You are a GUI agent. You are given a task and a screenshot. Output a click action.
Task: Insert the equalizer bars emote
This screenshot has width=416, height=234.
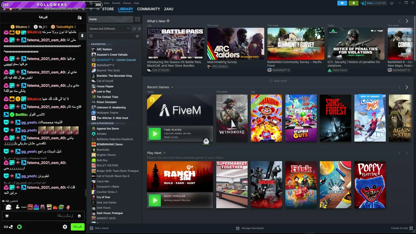(36, 207)
